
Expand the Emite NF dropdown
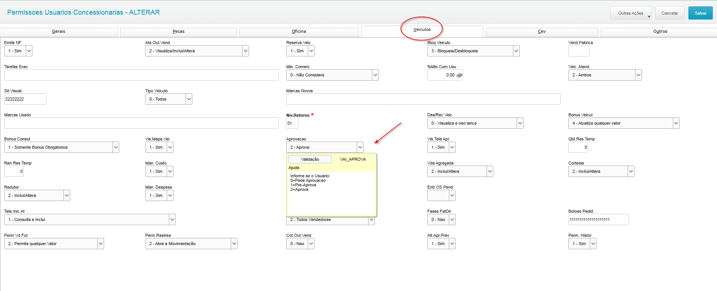pos(29,51)
